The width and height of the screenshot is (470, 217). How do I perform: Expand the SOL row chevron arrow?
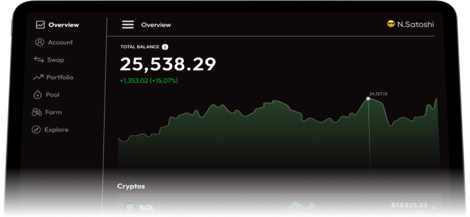pos(434,208)
